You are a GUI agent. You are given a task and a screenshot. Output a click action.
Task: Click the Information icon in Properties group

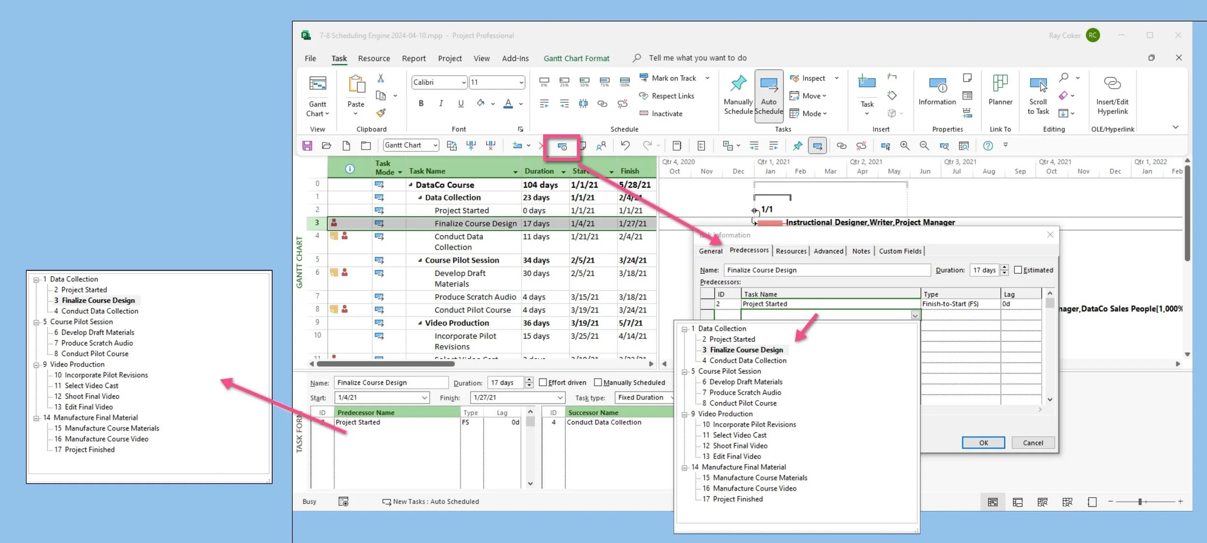pyautogui.click(x=937, y=85)
